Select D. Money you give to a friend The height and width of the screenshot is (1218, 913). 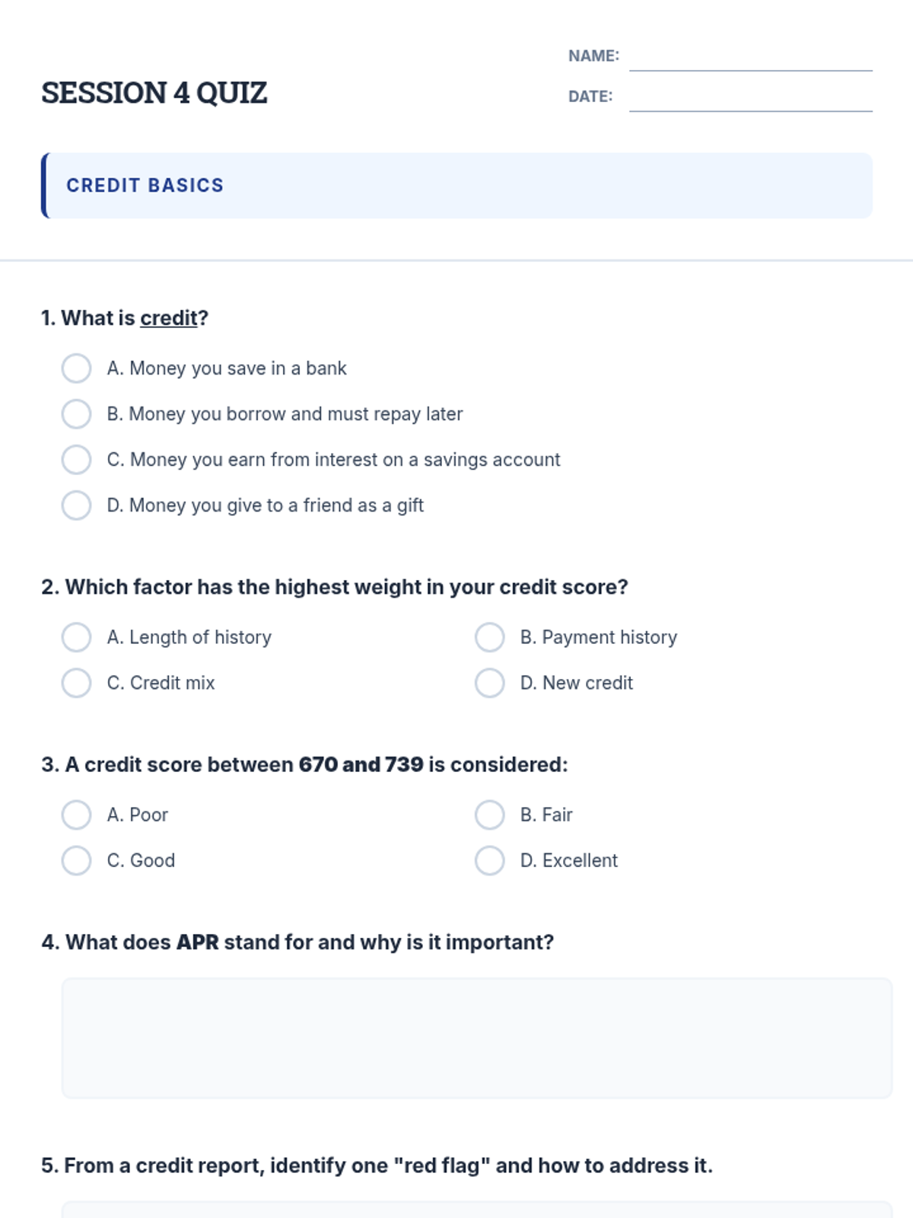click(76, 505)
